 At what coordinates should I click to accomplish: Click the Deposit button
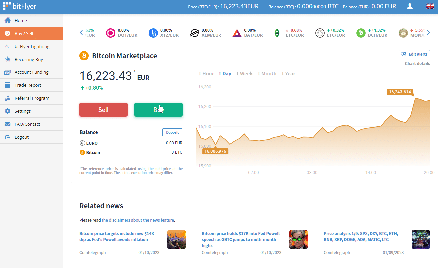click(x=172, y=132)
